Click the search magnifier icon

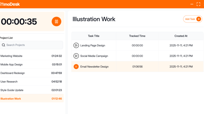point(4,45)
